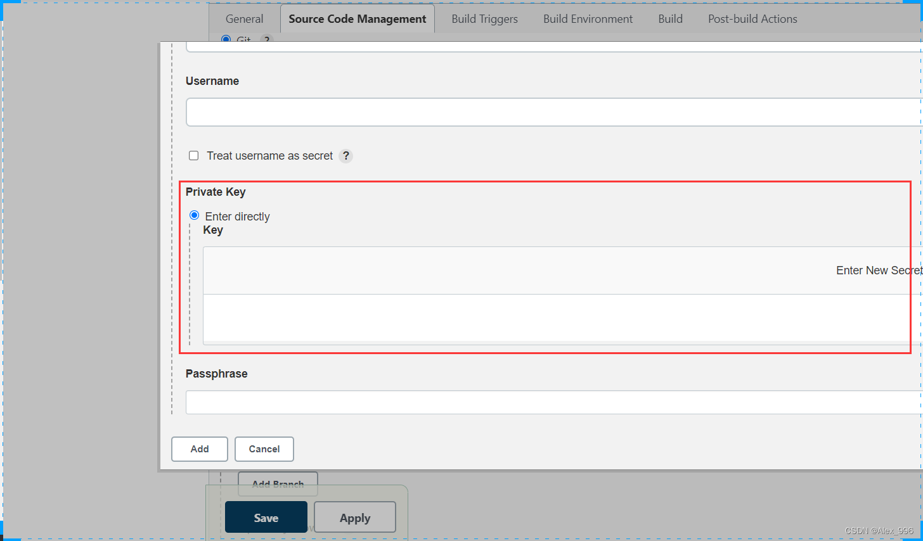Viewport: 923px width, 541px height.
Task: Cancel the credentials dialog
Action: (264, 449)
